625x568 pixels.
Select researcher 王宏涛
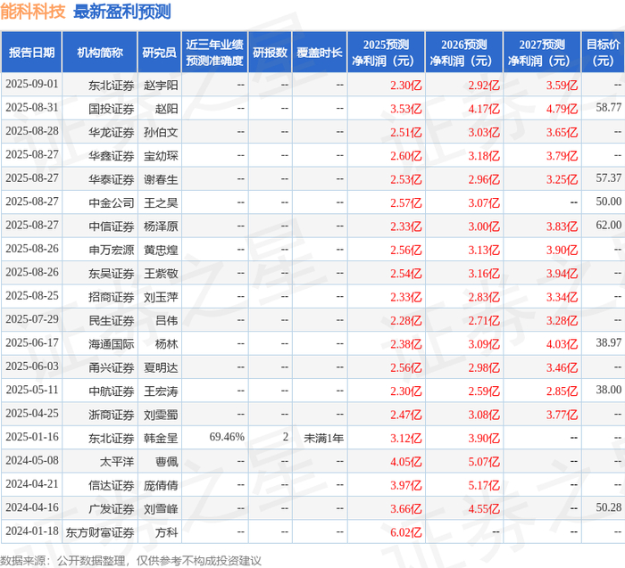[x=161, y=391]
